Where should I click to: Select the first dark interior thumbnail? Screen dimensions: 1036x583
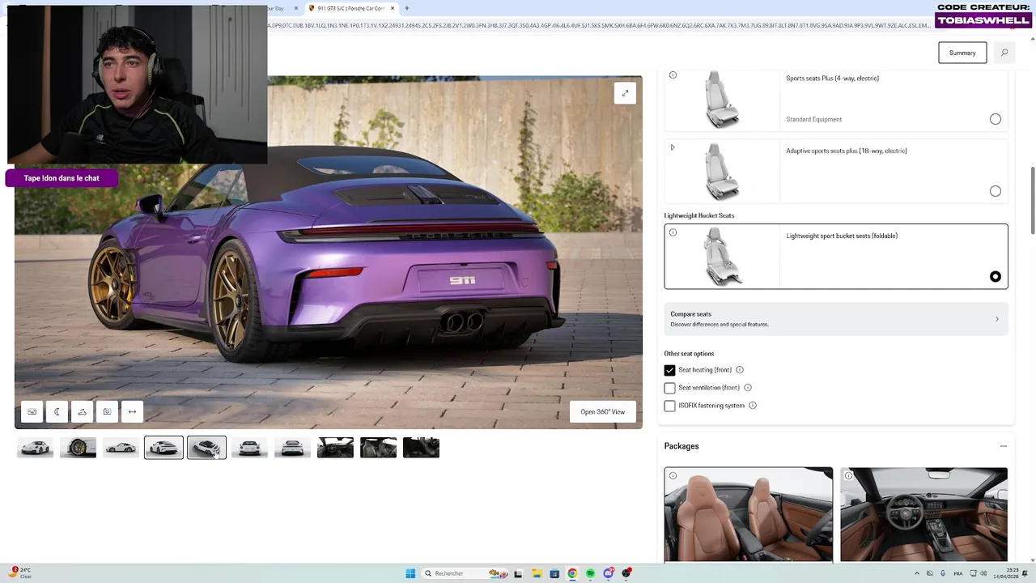tap(335, 448)
